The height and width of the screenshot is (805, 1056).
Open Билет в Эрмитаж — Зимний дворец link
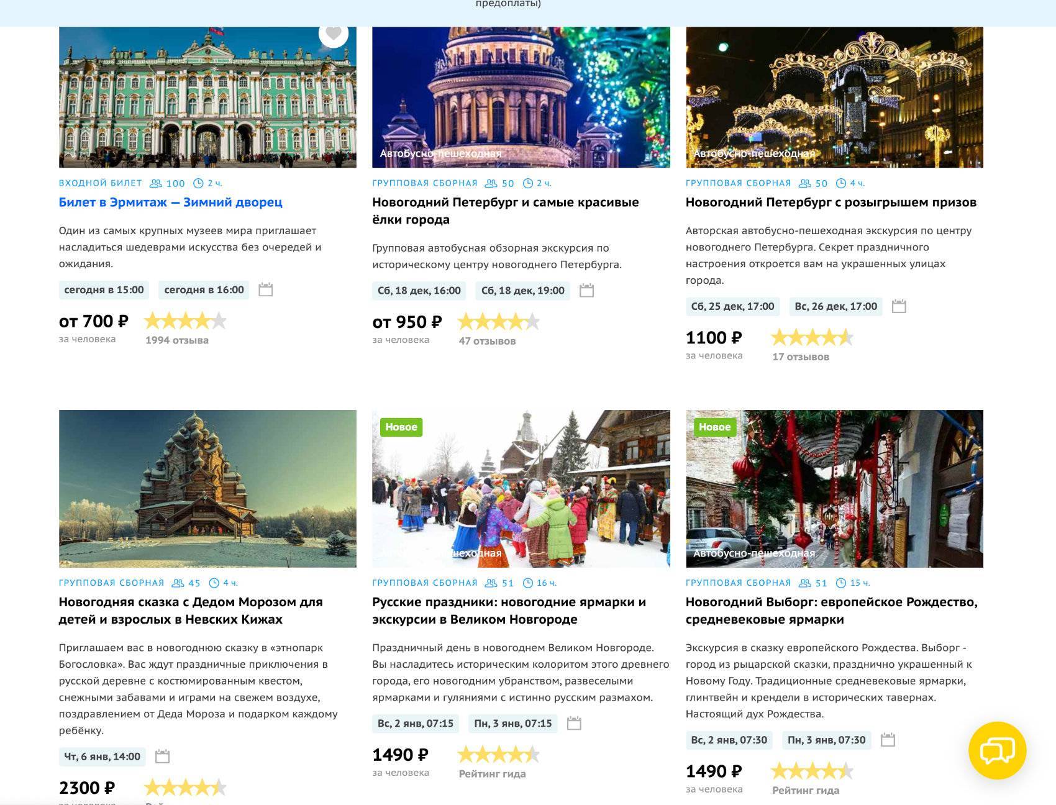(x=170, y=202)
